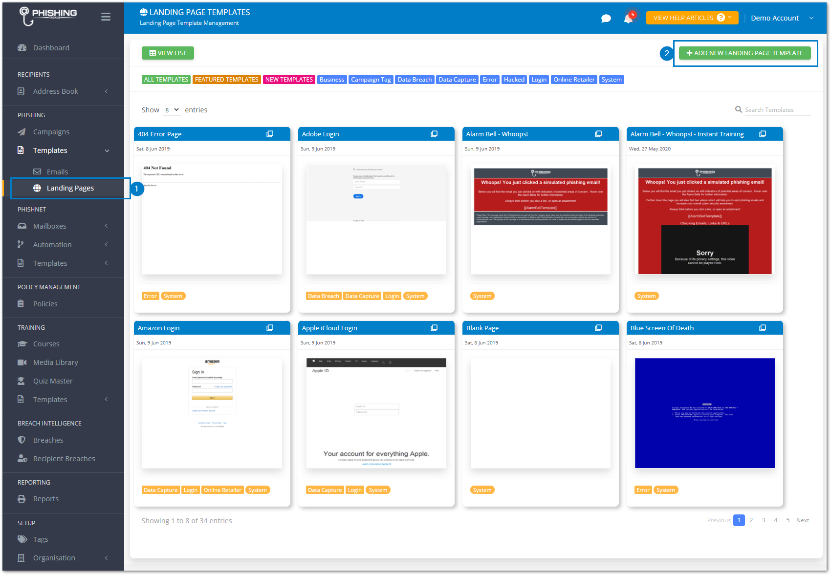Open the notifications bell
The width and height of the screenshot is (831, 575).
628,19
